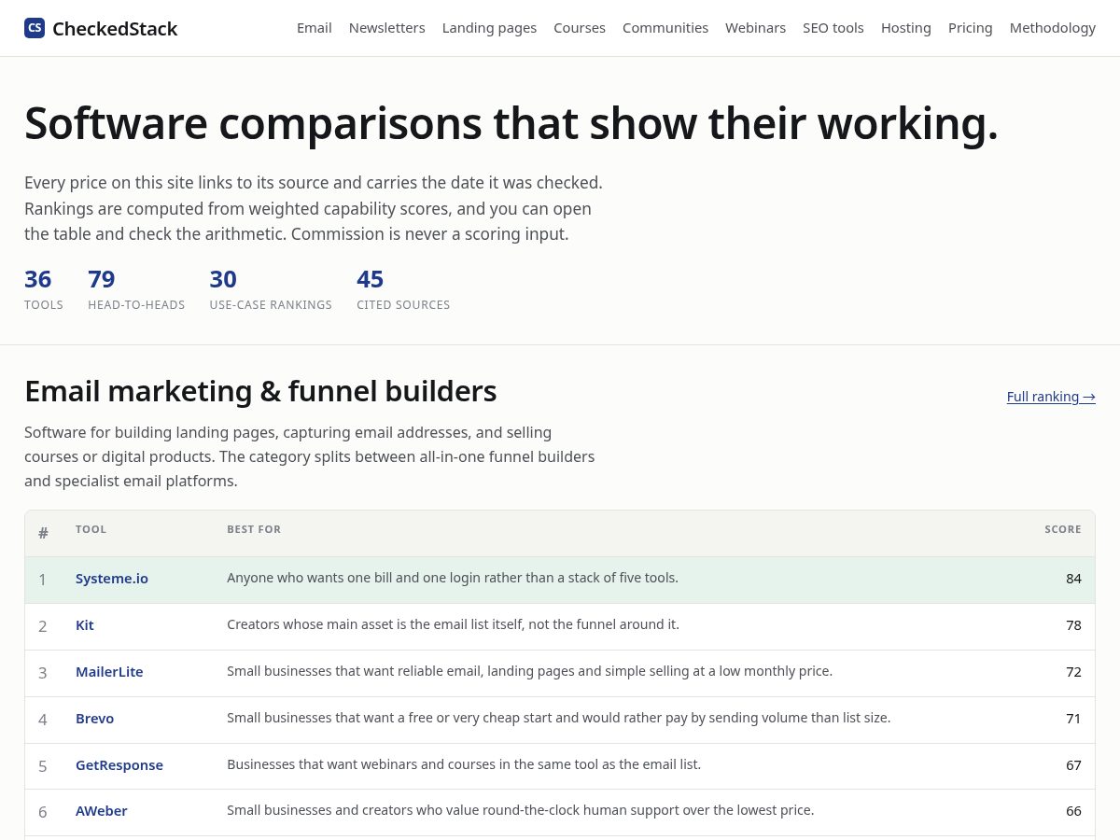Open Landing pages in navigation

click(489, 28)
